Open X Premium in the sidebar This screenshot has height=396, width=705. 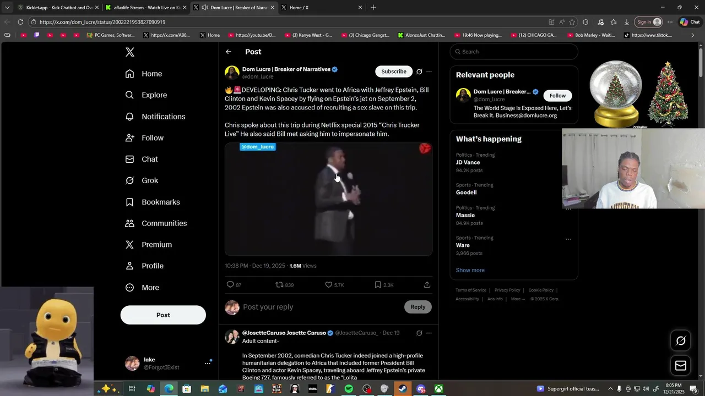pyautogui.click(x=149, y=245)
